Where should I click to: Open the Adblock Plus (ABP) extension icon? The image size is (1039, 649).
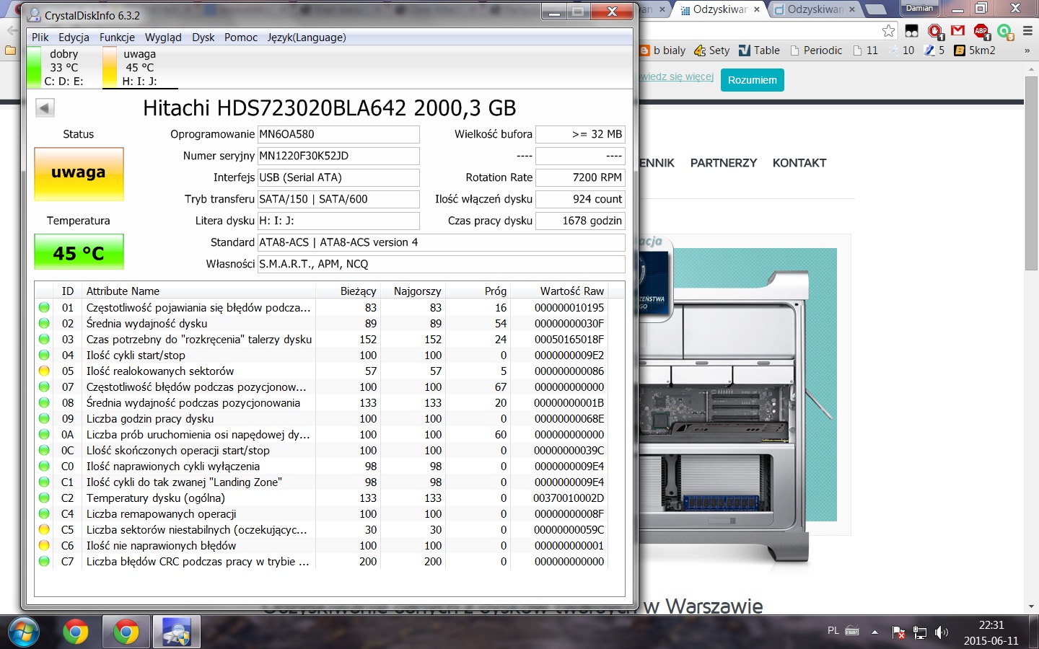tap(981, 30)
